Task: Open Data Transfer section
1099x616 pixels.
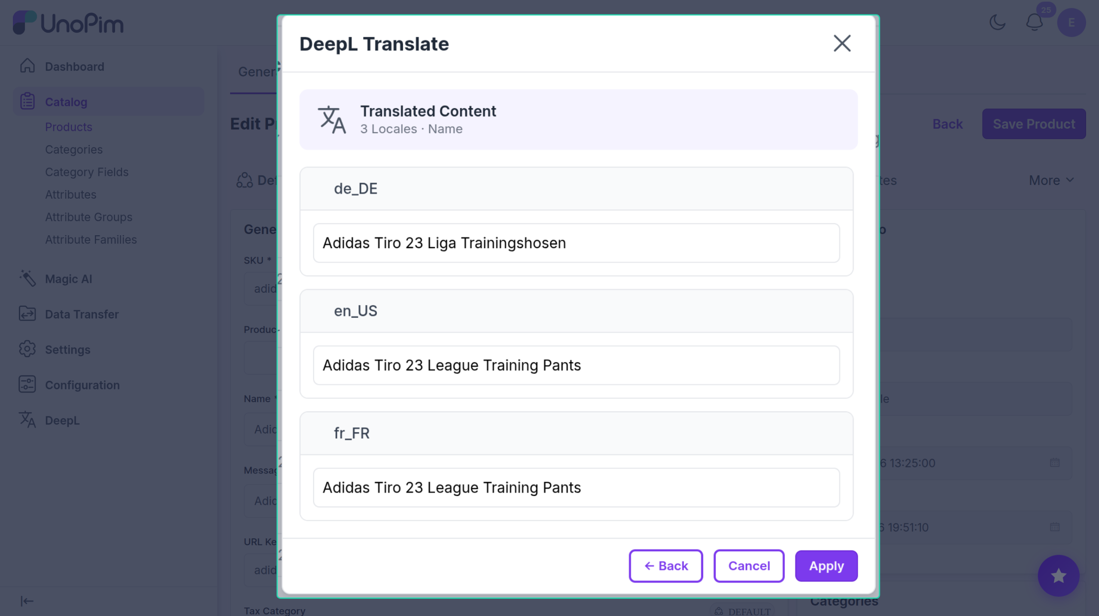Action: tap(82, 314)
